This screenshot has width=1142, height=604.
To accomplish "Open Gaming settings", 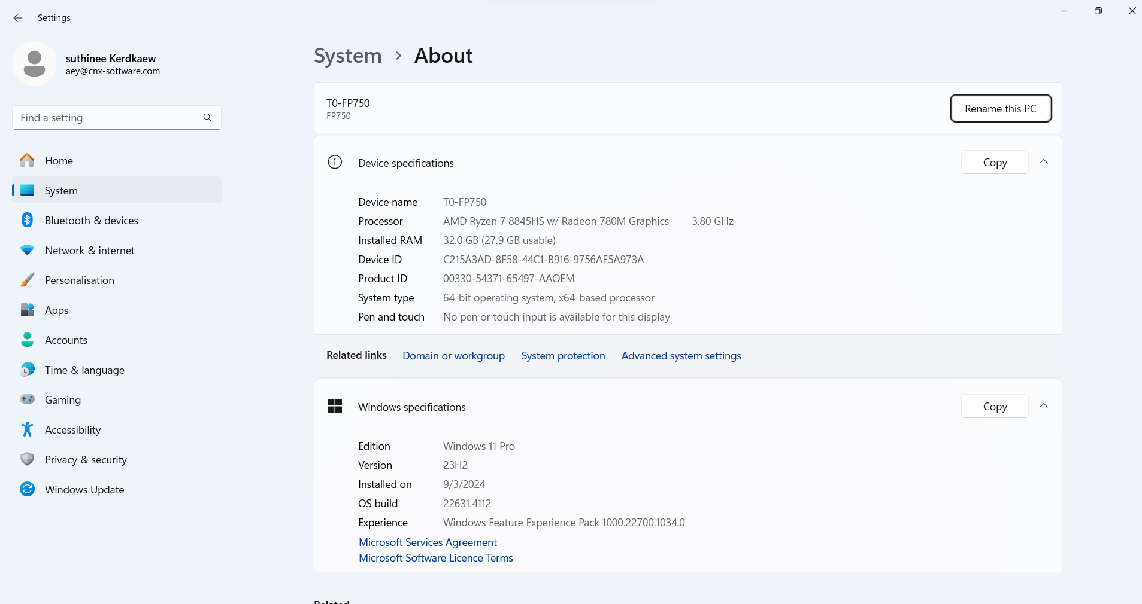I will tap(117, 399).
